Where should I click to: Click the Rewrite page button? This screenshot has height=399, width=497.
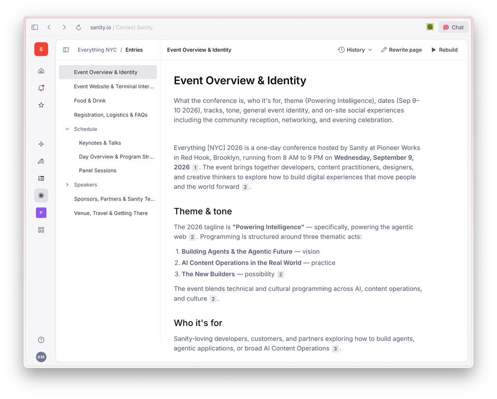point(401,50)
